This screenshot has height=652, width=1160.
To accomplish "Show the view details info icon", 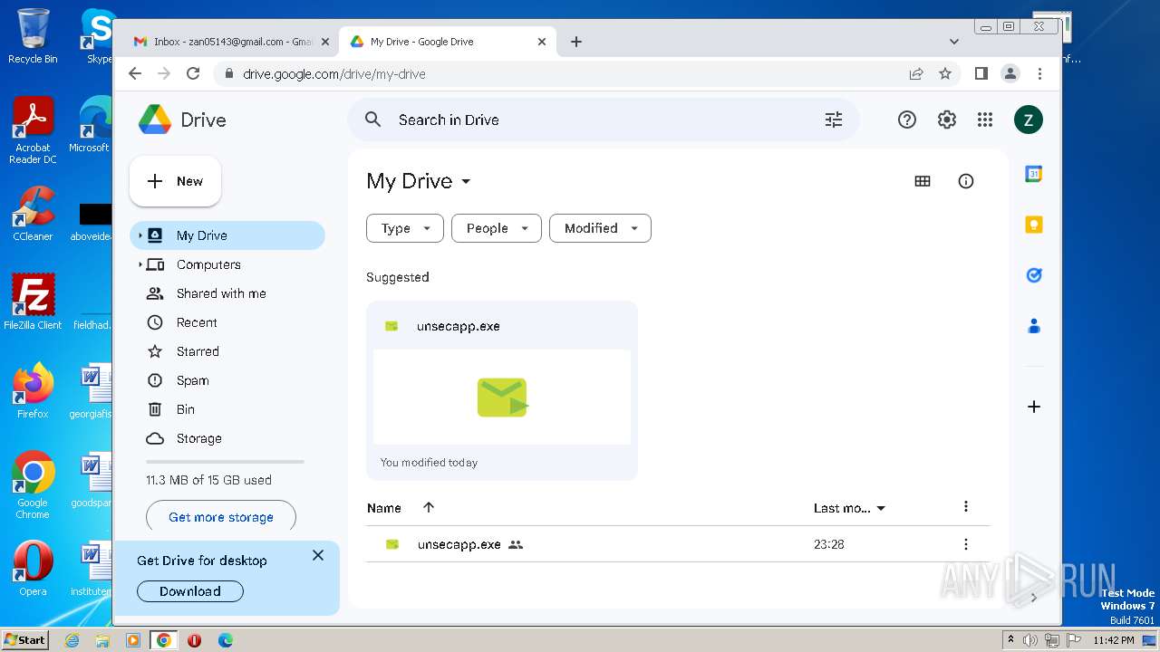I will point(966,181).
